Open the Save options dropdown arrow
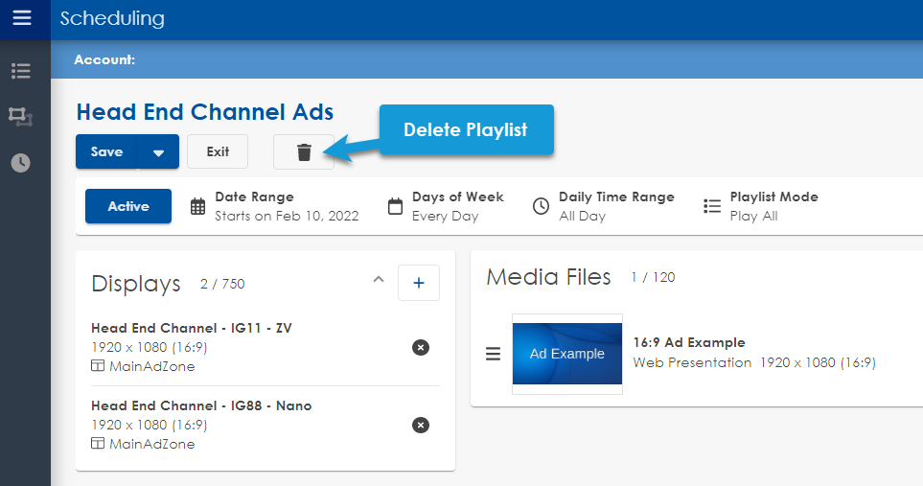This screenshot has width=923, height=486. 158,151
